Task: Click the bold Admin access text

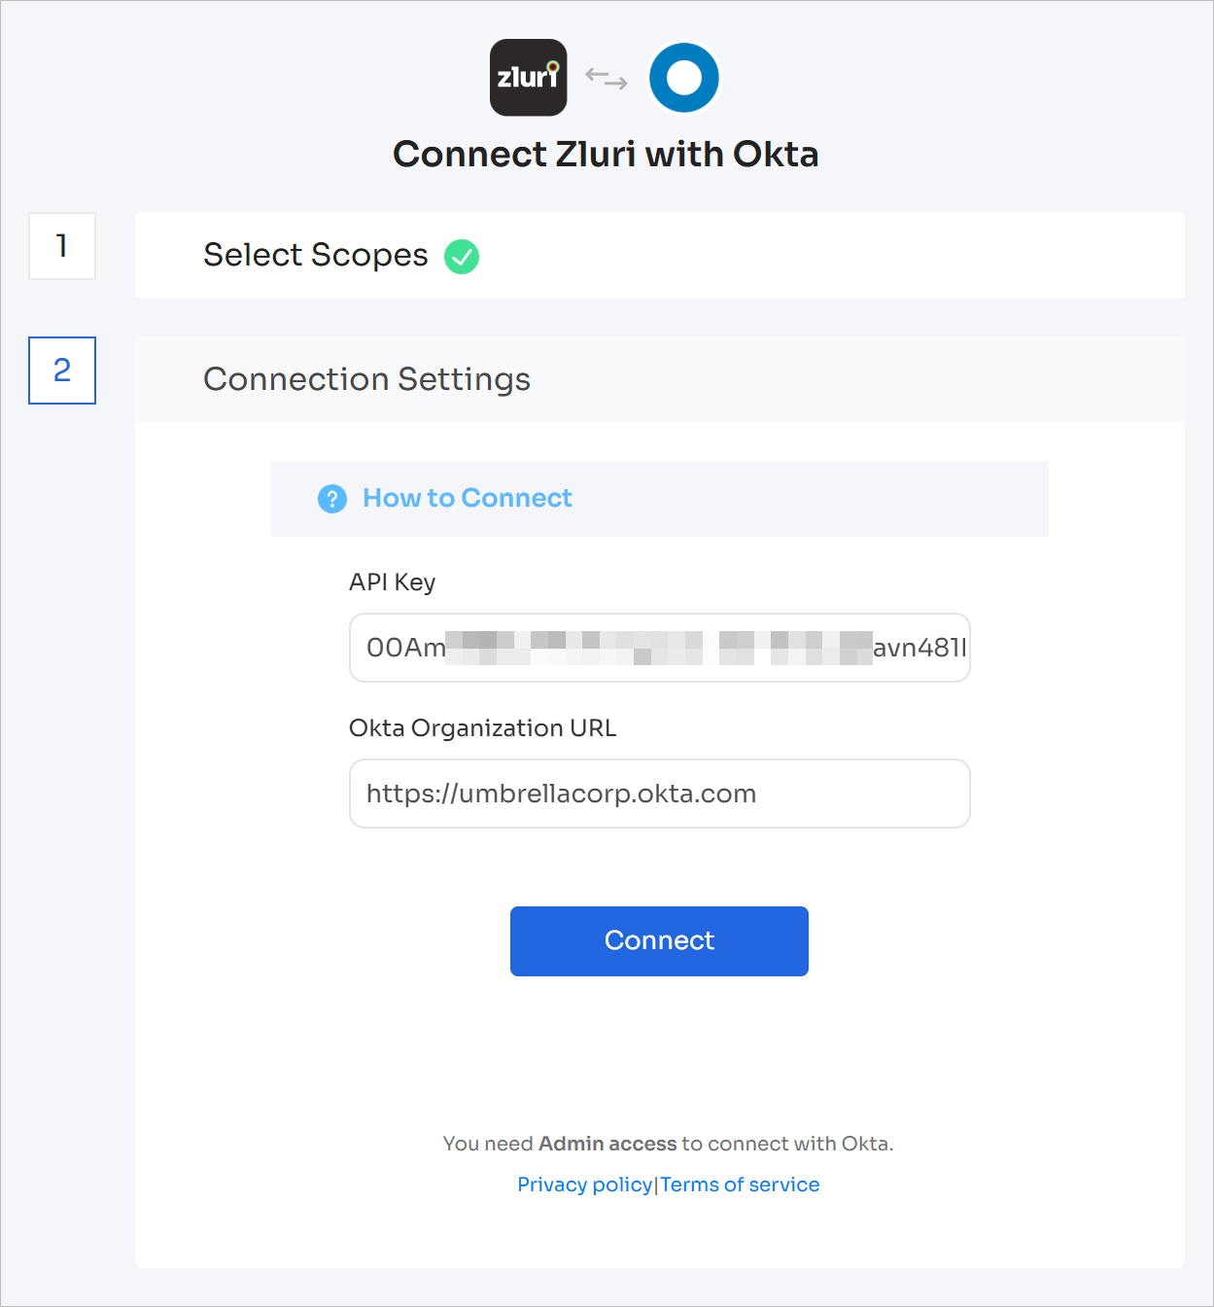Action: (607, 1144)
